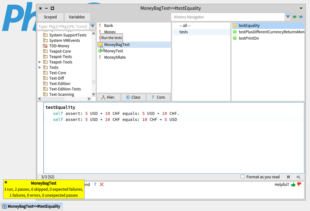Click the red exclamation icon beside MoneyXRate
The height and width of the screenshot is (211, 310).
[100, 57]
